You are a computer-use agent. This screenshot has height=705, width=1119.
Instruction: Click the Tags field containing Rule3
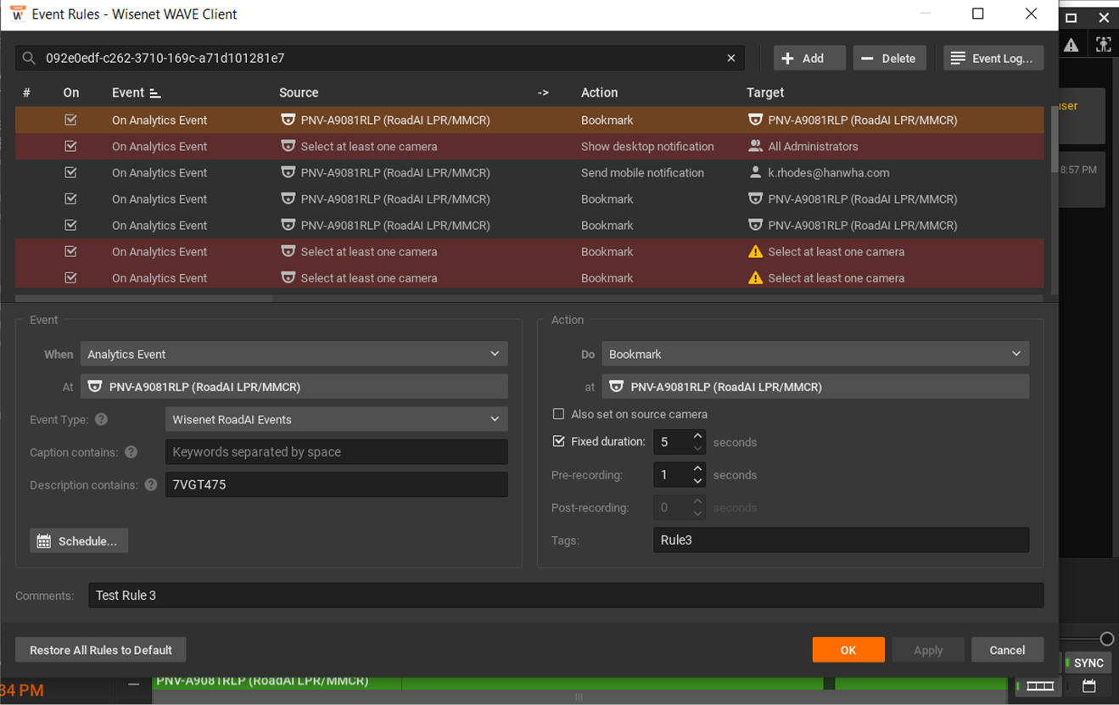[x=841, y=540]
